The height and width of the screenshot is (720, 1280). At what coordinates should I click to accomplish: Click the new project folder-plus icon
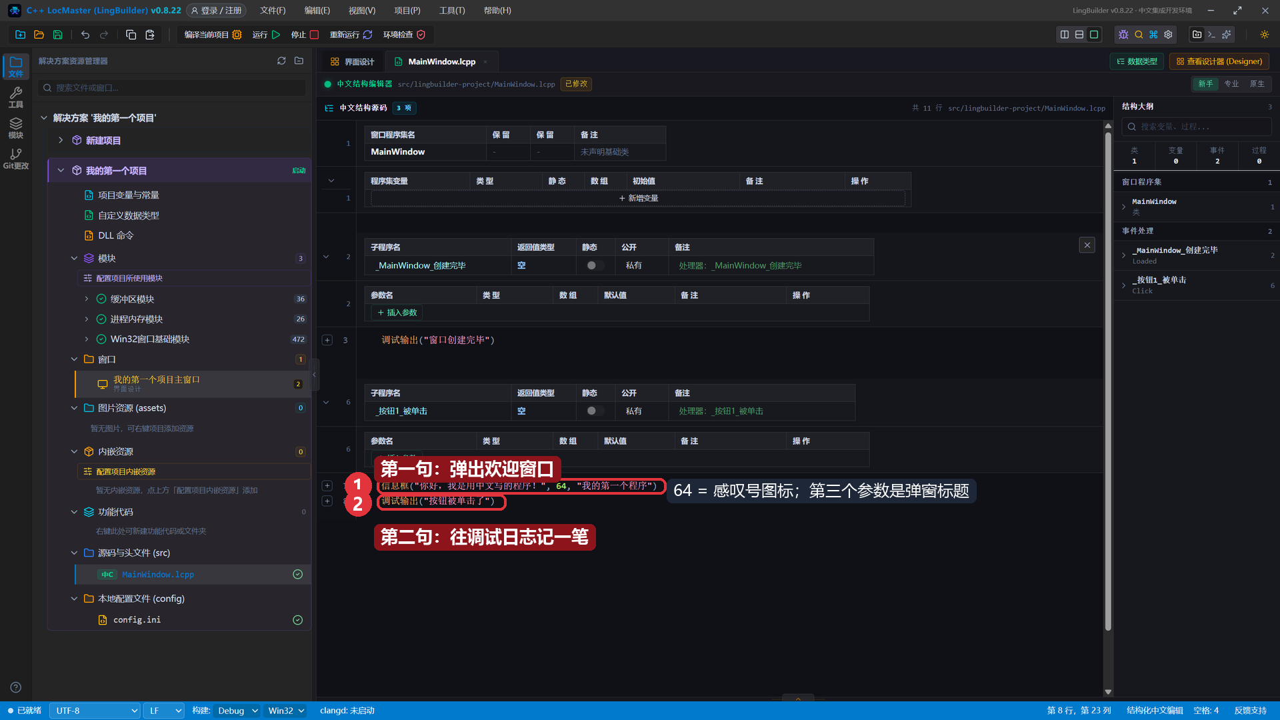(20, 35)
